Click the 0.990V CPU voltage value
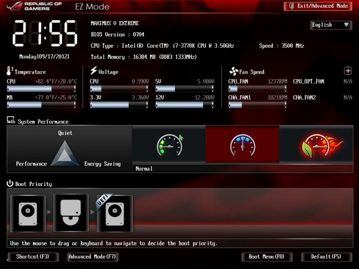The image size is (359, 269). click(140, 81)
